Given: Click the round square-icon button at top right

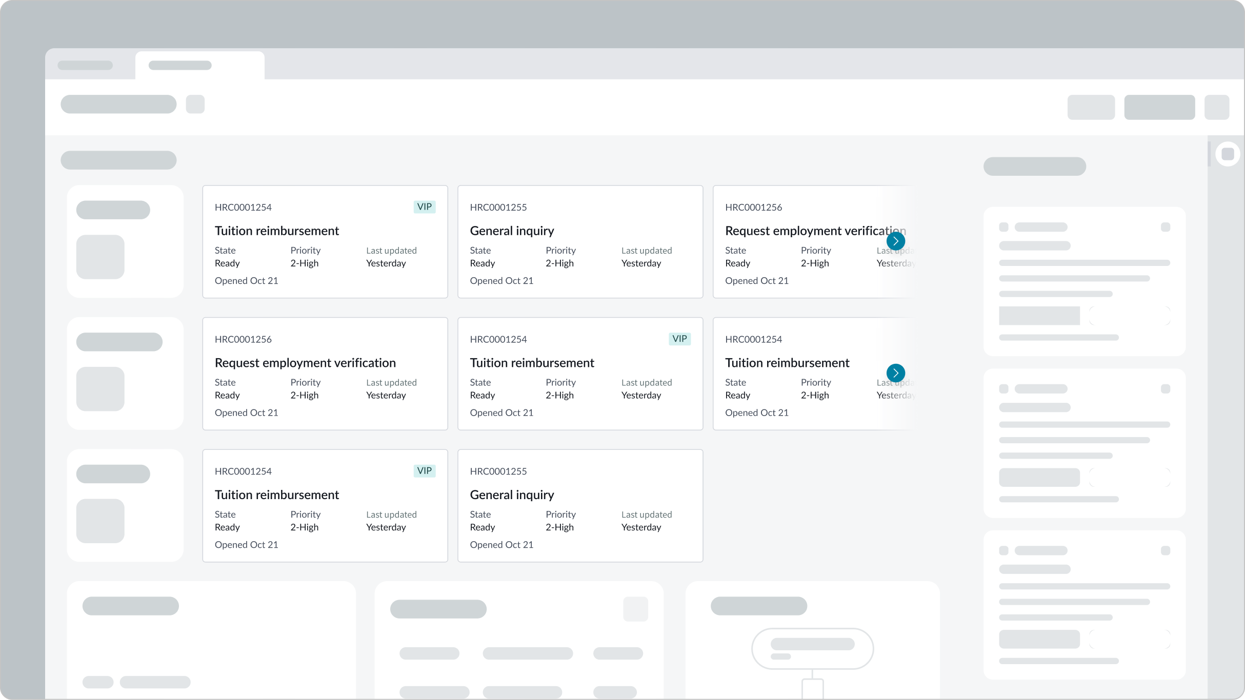Looking at the screenshot, I should [x=1228, y=154].
